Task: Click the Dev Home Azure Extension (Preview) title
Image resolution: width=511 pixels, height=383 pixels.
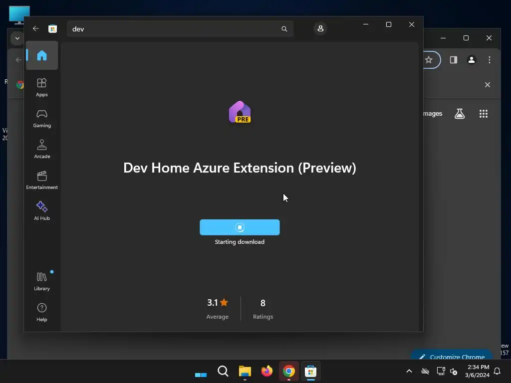Action: click(240, 168)
